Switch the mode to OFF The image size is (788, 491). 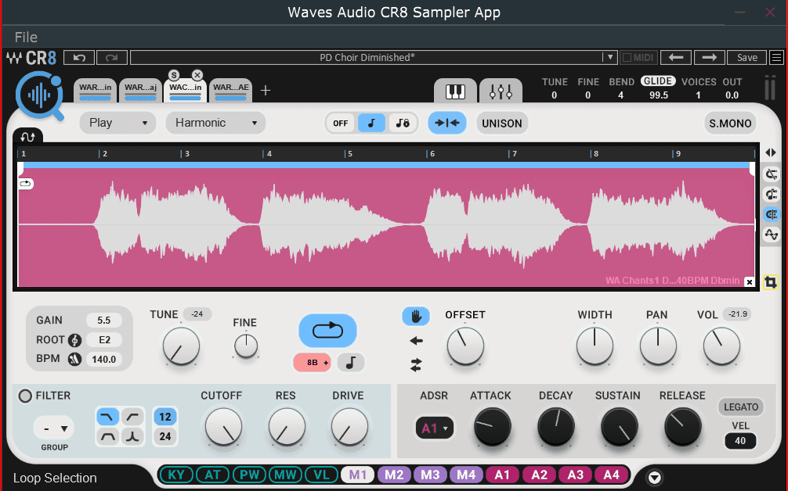(341, 123)
